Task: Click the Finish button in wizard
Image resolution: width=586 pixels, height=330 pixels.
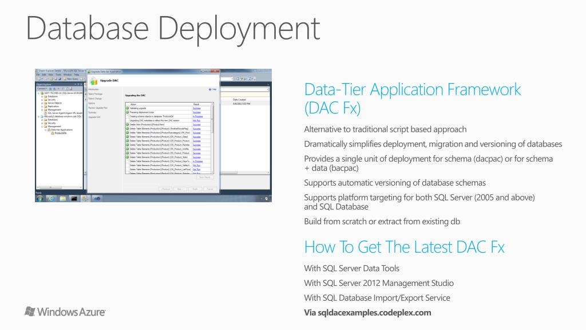Action: point(195,189)
